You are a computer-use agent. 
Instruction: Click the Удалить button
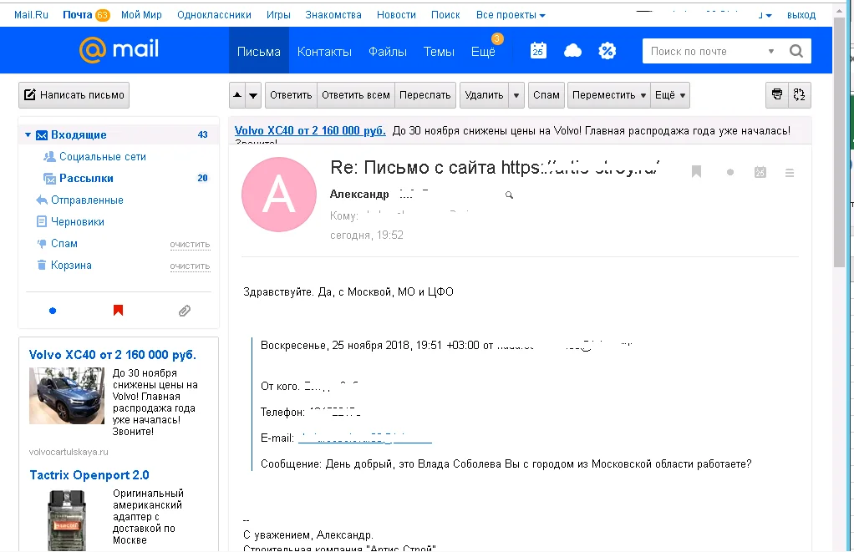click(x=484, y=94)
